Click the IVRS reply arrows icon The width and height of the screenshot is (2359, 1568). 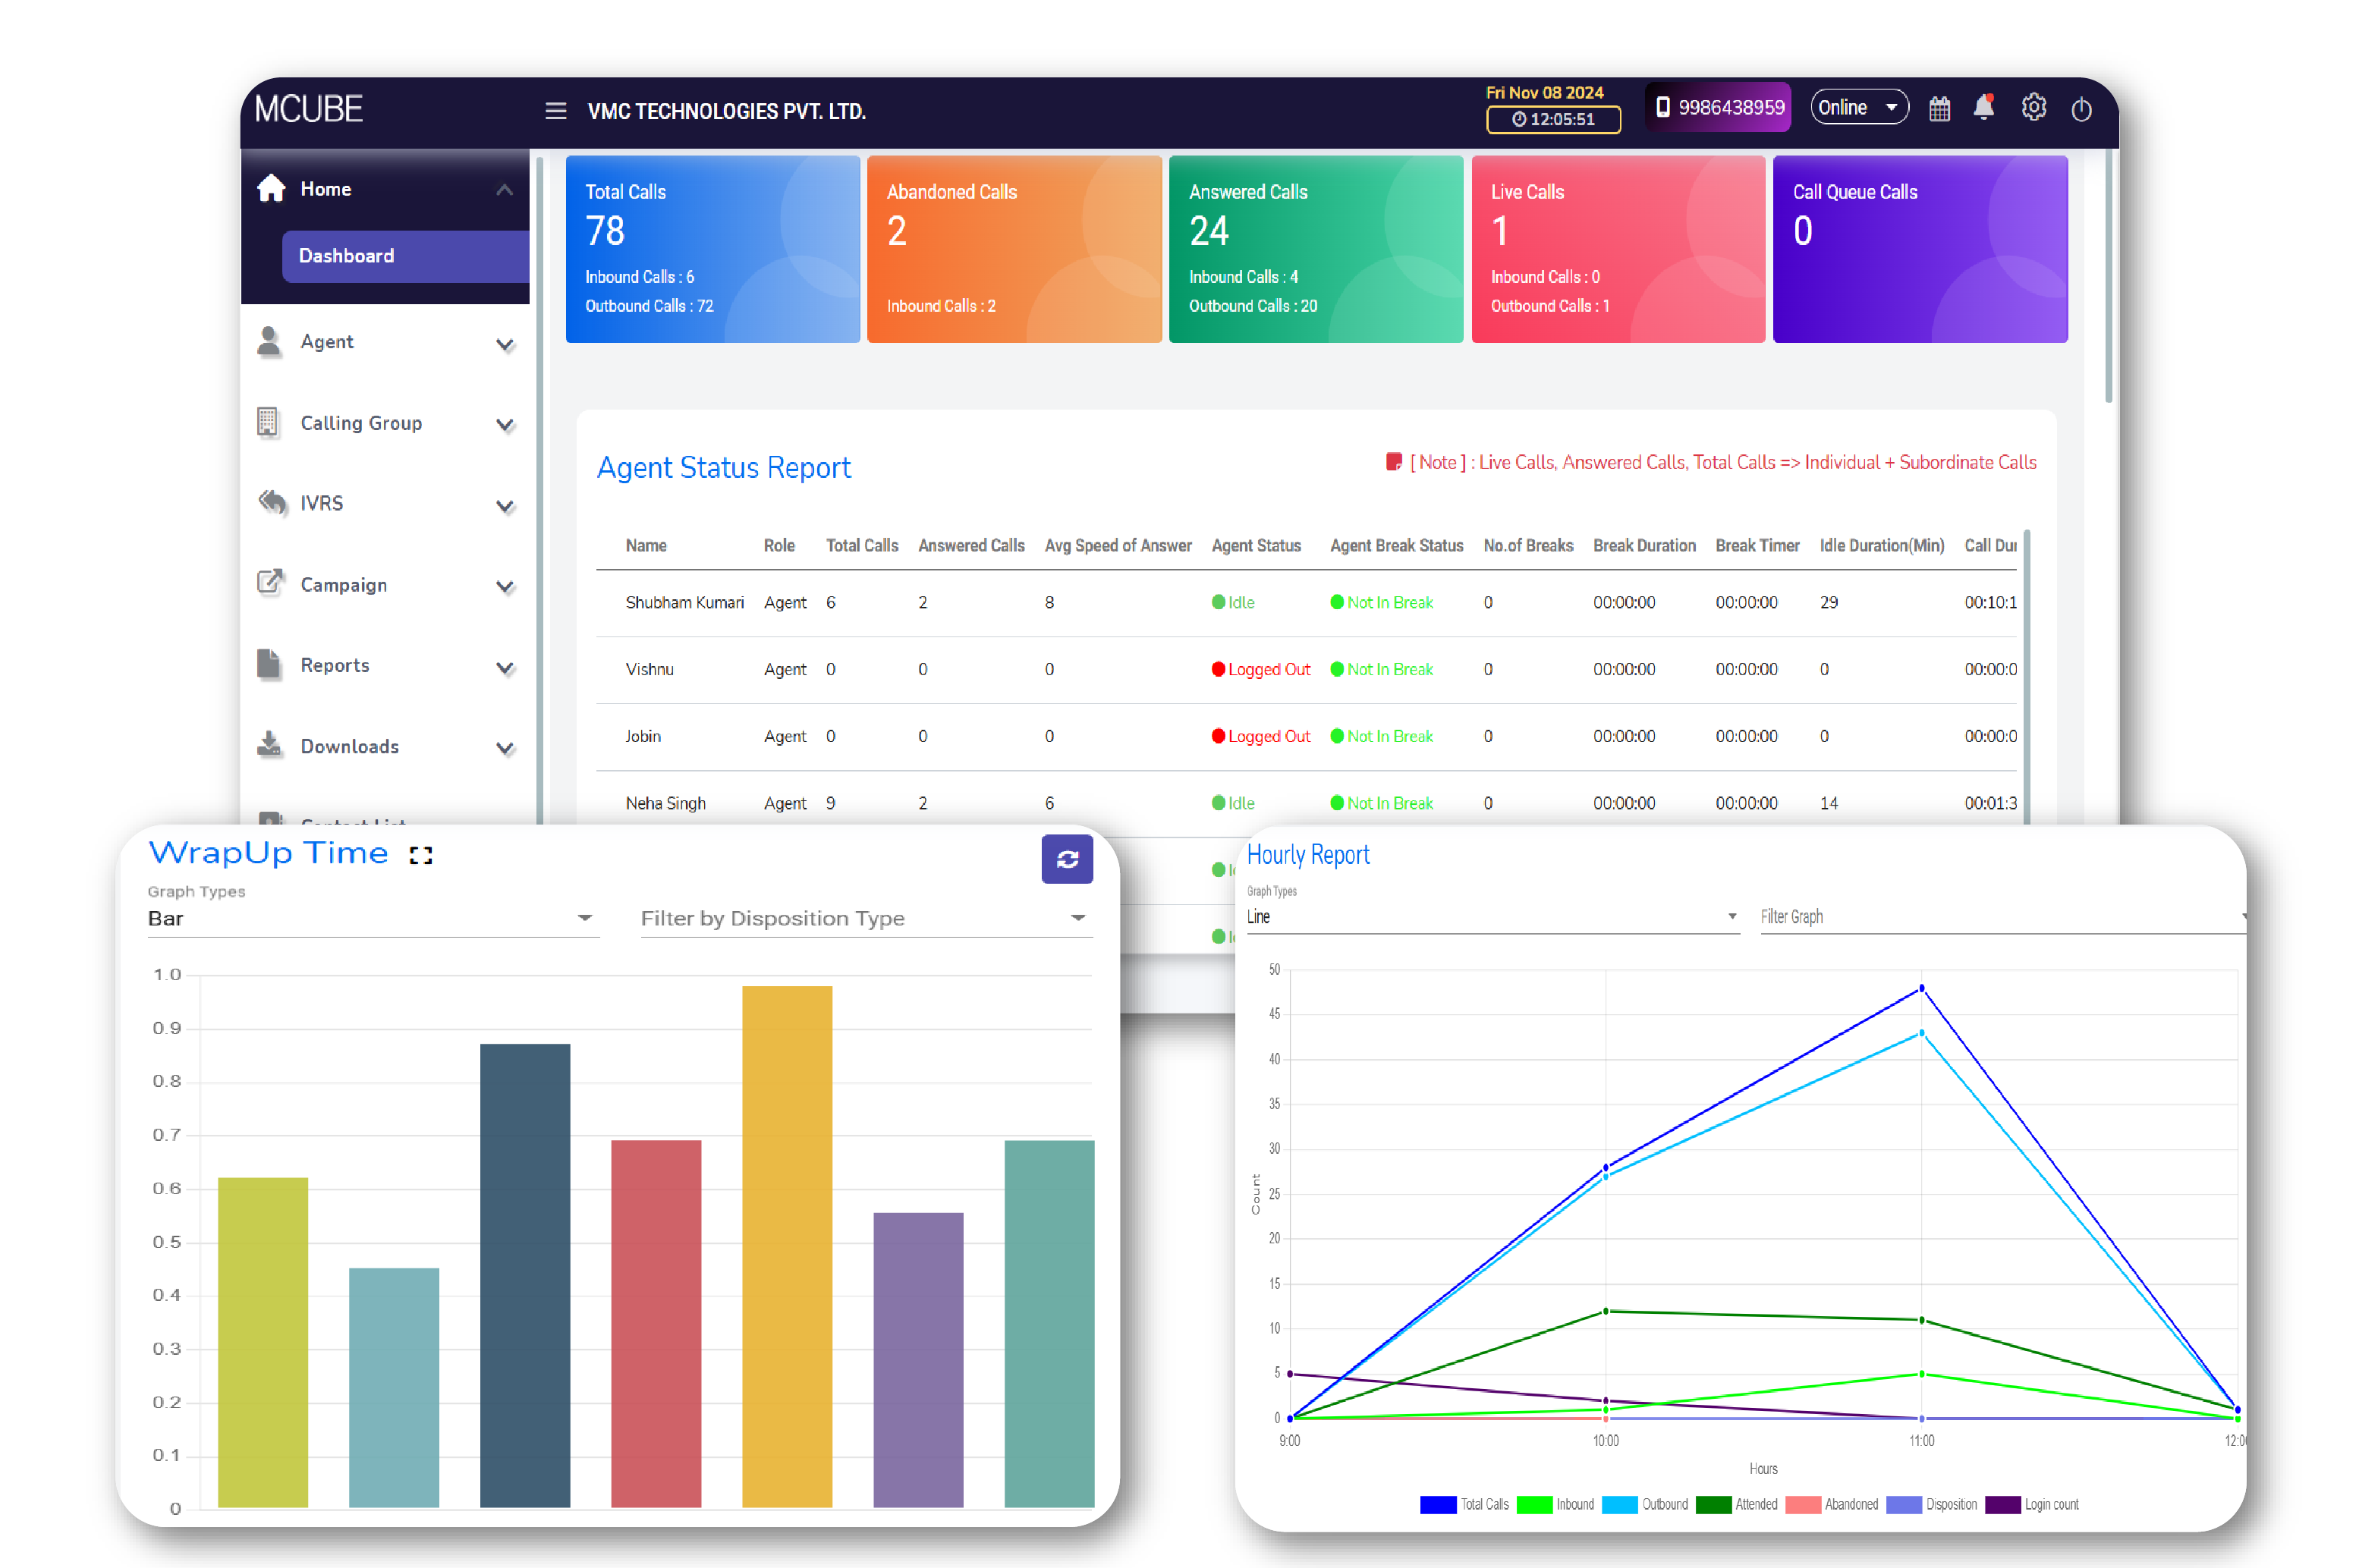point(272,502)
